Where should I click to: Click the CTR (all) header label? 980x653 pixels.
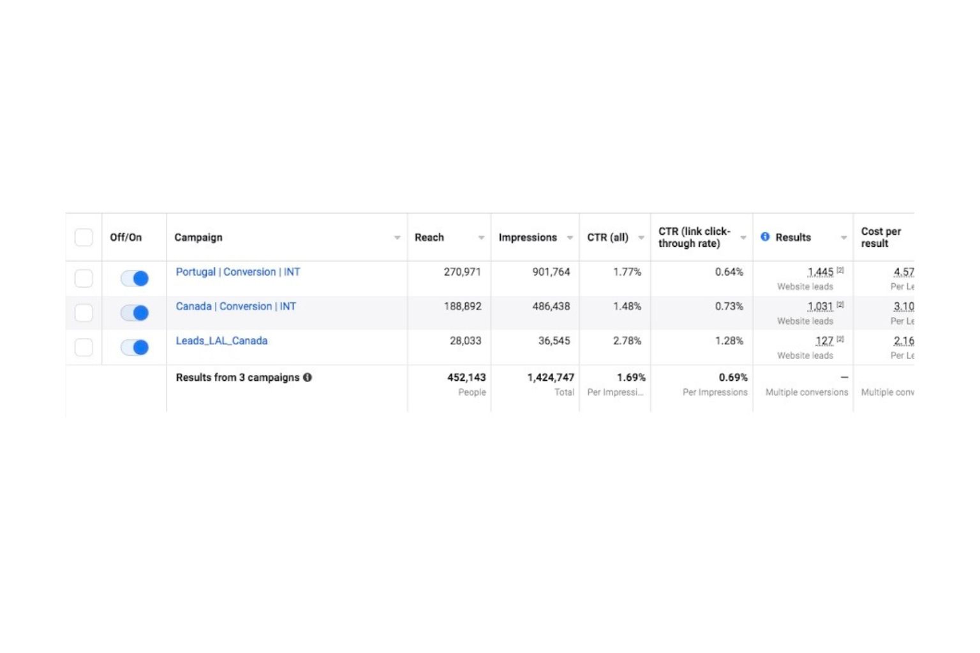608,237
